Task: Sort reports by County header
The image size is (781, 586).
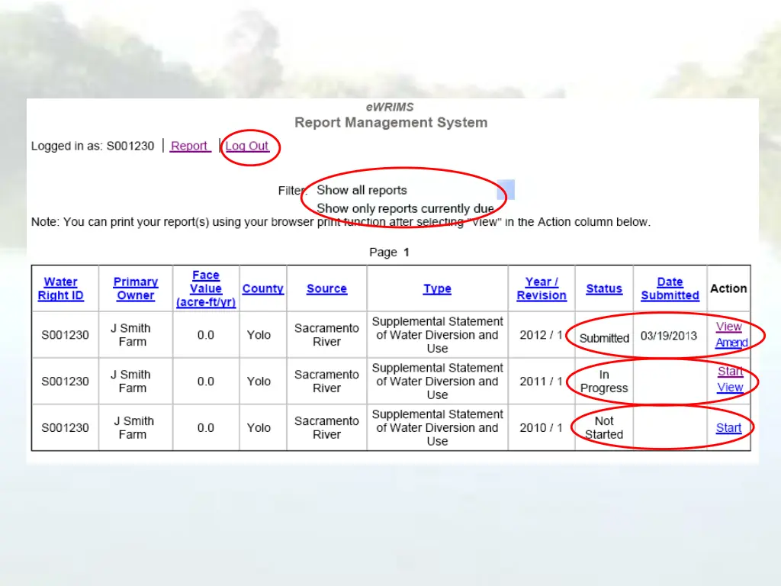Action: [x=262, y=289]
